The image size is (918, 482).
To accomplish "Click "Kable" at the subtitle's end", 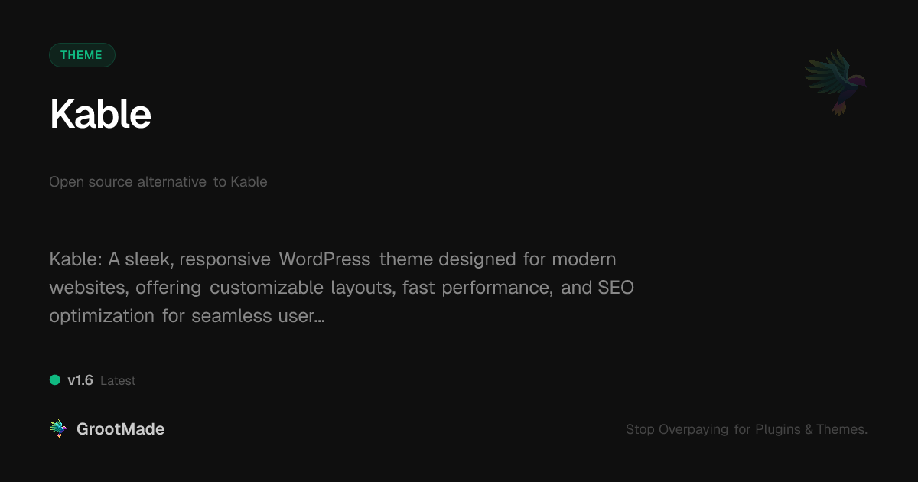I will click(x=249, y=182).
